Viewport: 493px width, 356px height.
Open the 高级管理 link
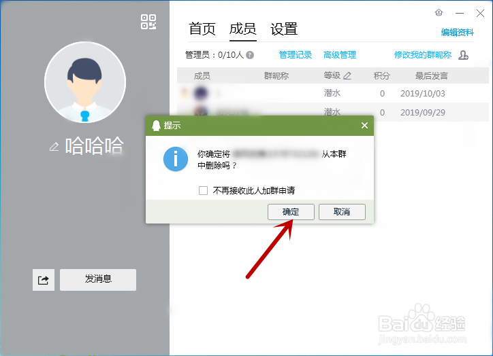[340, 55]
